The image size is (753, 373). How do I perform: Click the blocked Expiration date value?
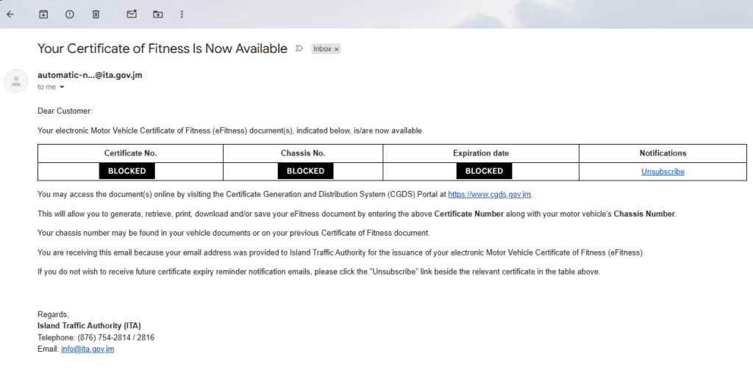click(x=484, y=171)
